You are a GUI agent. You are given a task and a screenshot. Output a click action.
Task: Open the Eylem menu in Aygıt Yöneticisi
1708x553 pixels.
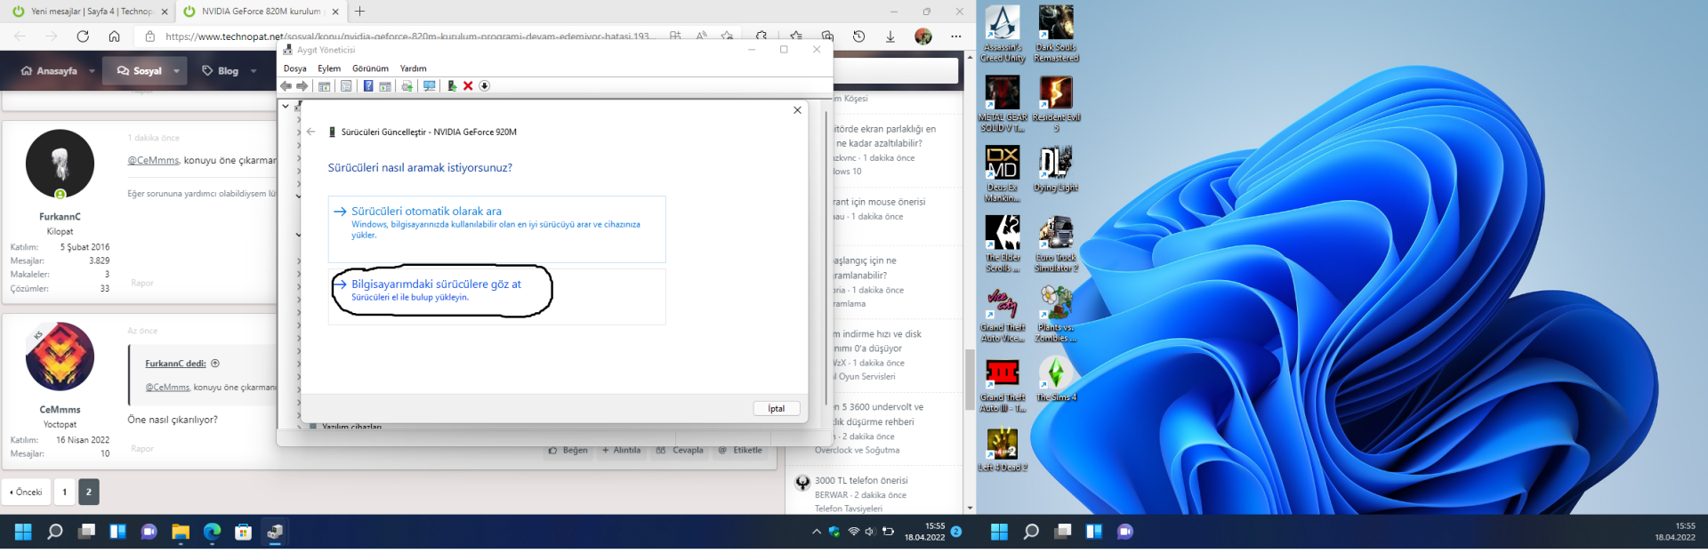click(329, 68)
